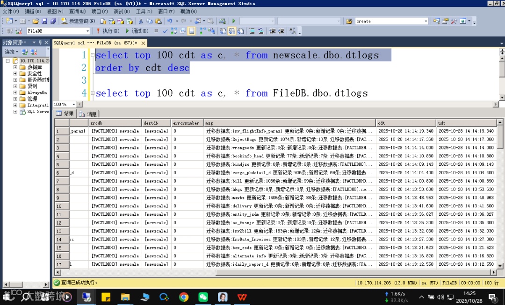
Task: Open the FileDB database dropdown
Action: click(87, 31)
